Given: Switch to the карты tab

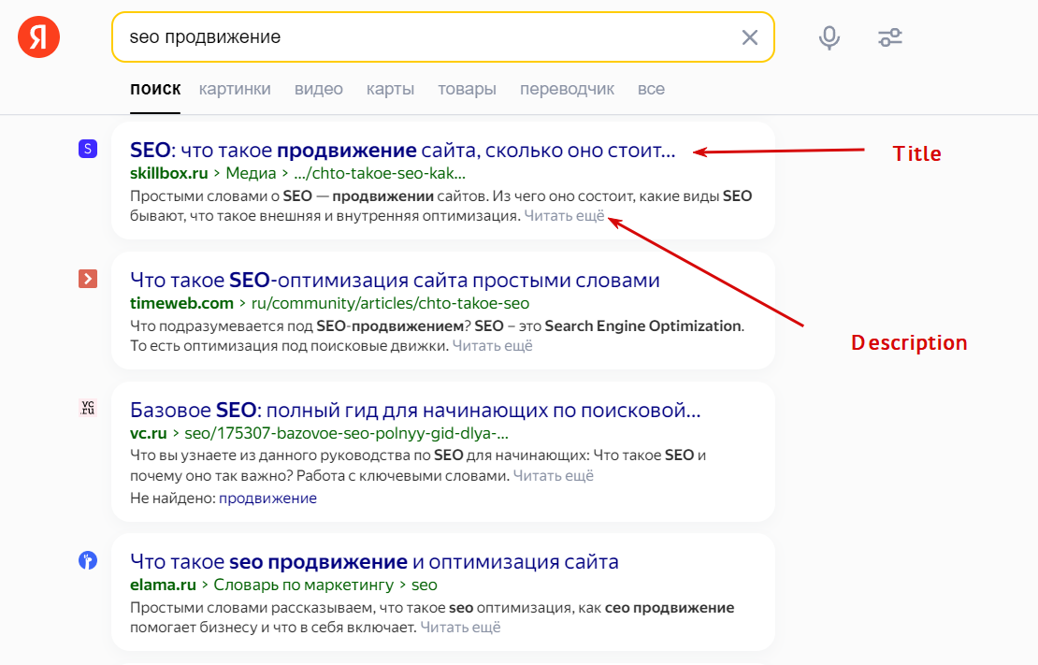Looking at the screenshot, I should (390, 88).
